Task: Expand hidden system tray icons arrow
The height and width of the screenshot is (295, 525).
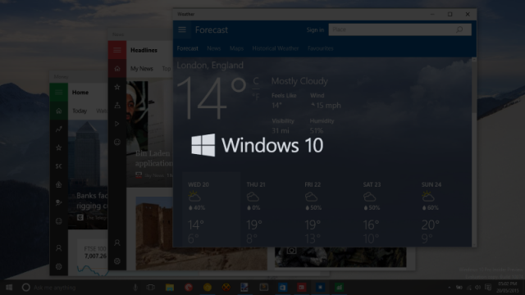Action: click(449, 288)
